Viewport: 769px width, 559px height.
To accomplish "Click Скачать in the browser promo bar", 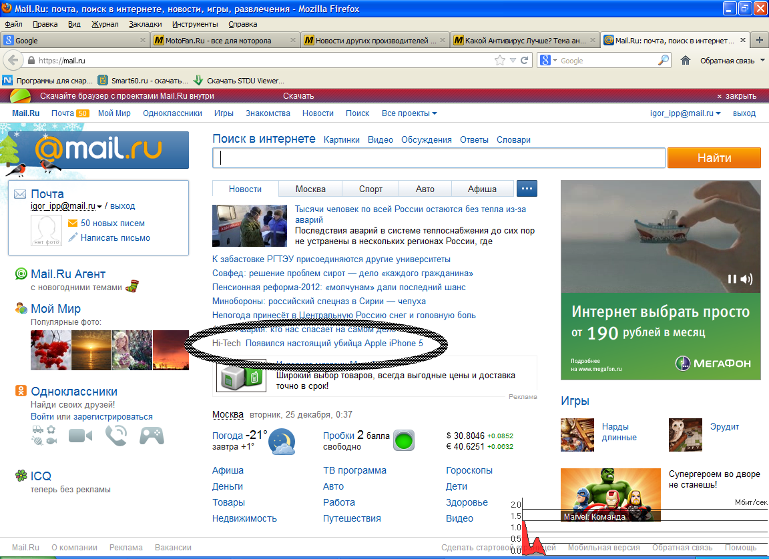I will (298, 95).
